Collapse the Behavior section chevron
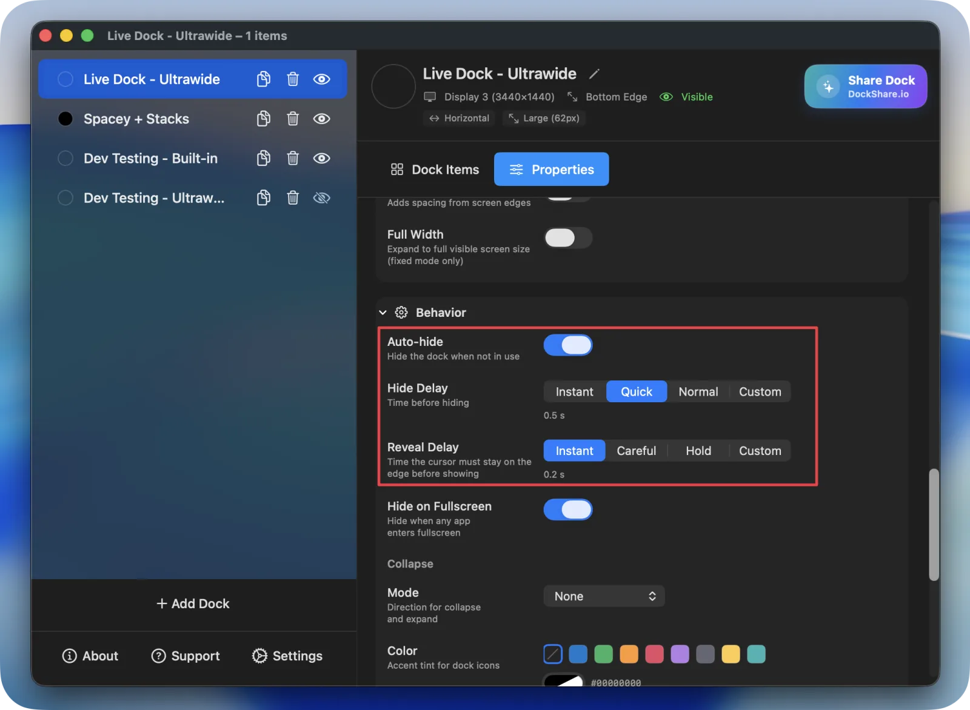970x710 pixels. pos(383,313)
